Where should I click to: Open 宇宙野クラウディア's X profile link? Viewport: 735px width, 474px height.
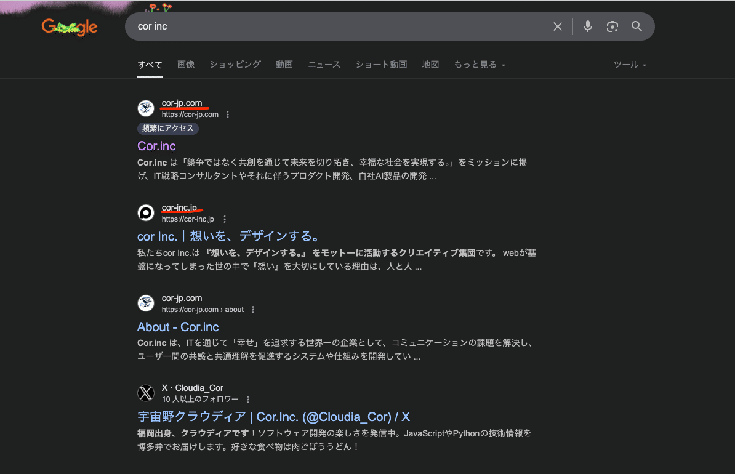pyautogui.click(x=273, y=417)
